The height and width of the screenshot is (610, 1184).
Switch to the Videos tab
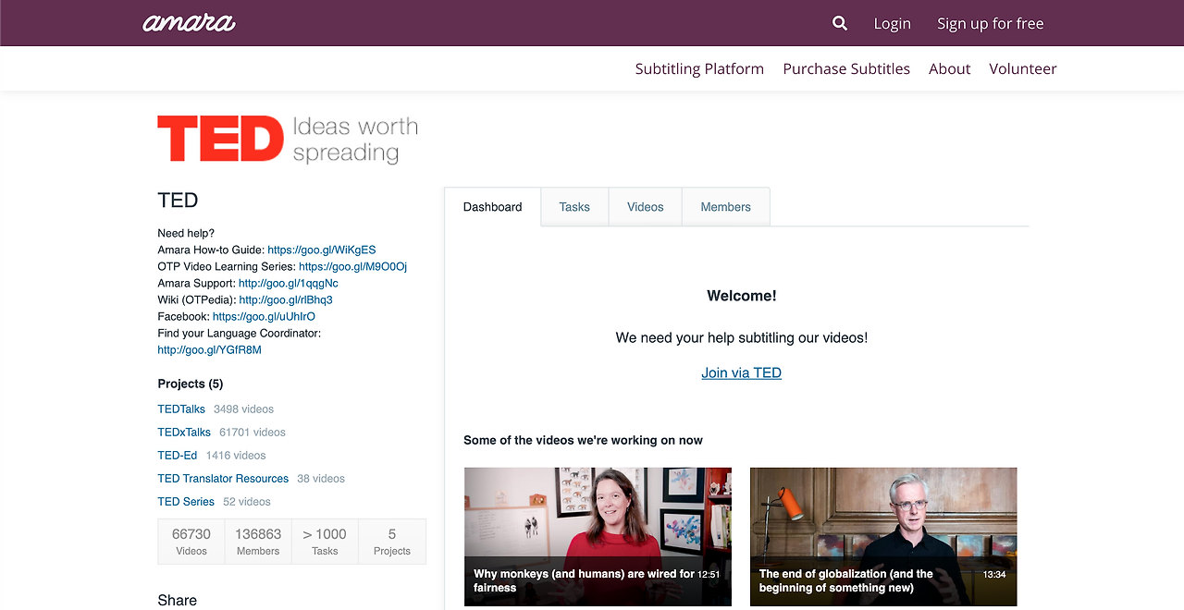(646, 207)
